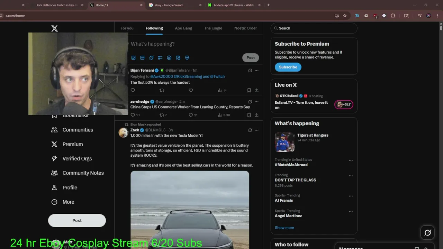Open options for Angel Martinez trend
The width and height of the screenshot is (443, 249).
click(351, 211)
